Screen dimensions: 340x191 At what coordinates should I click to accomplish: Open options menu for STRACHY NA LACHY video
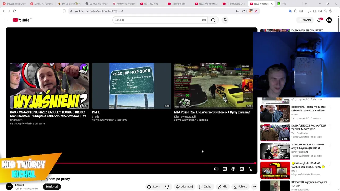330,145
